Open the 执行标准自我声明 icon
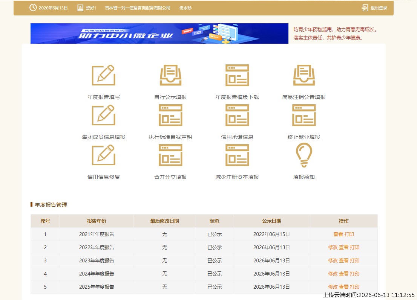This screenshot has width=417, height=300. click(x=170, y=115)
